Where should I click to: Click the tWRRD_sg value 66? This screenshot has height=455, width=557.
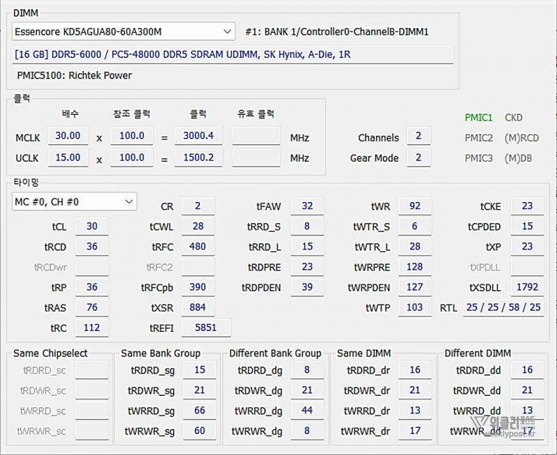(200, 410)
